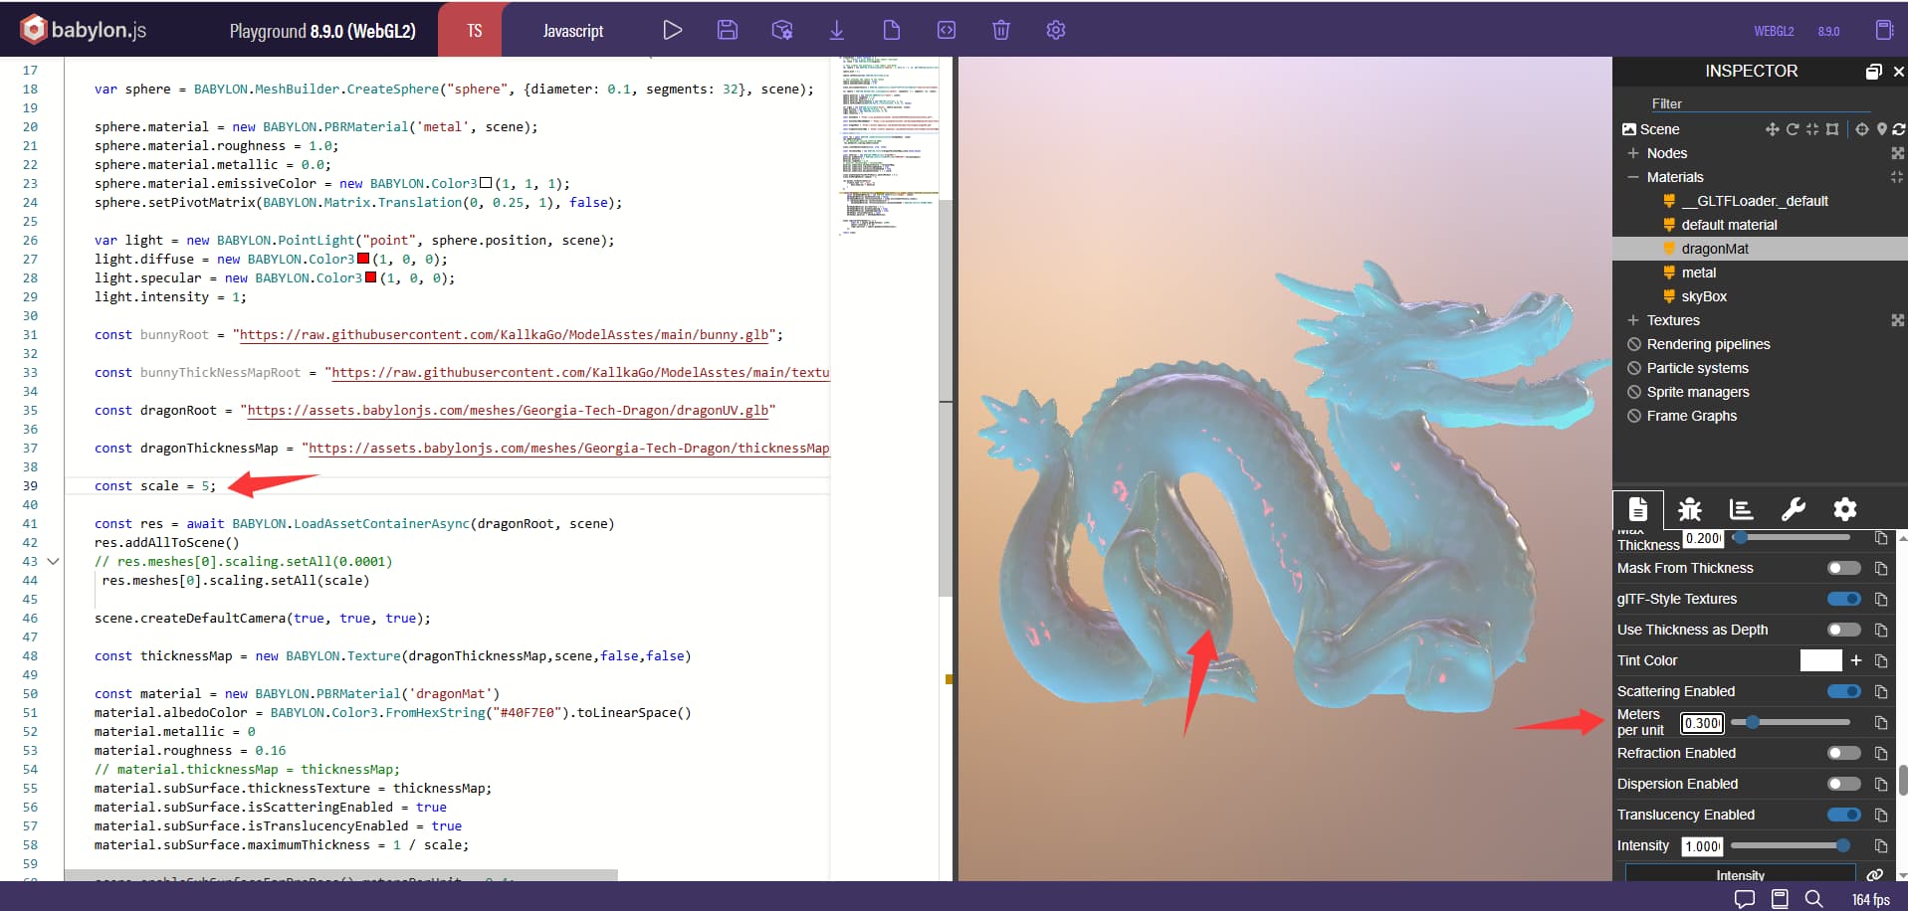Collapse the Materials tree
Image resolution: width=1908 pixels, height=911 pixels.
[x=1633, y=177]
